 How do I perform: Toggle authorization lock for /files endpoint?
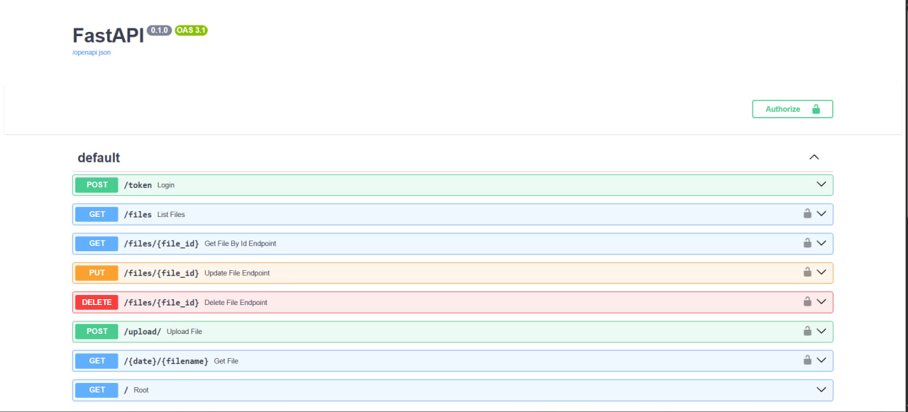(x=807, y=213)
